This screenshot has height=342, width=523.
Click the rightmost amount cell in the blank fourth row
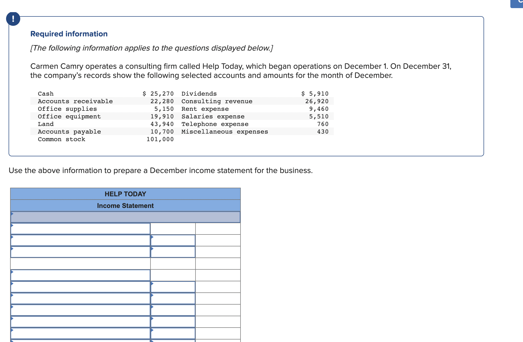pyautogui.click(x=218, y=264)
